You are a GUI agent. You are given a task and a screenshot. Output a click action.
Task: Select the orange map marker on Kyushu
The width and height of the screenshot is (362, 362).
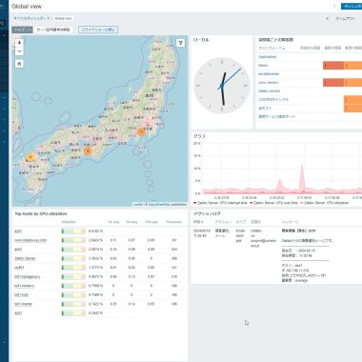pyautogui.click(x=30, y=157)
